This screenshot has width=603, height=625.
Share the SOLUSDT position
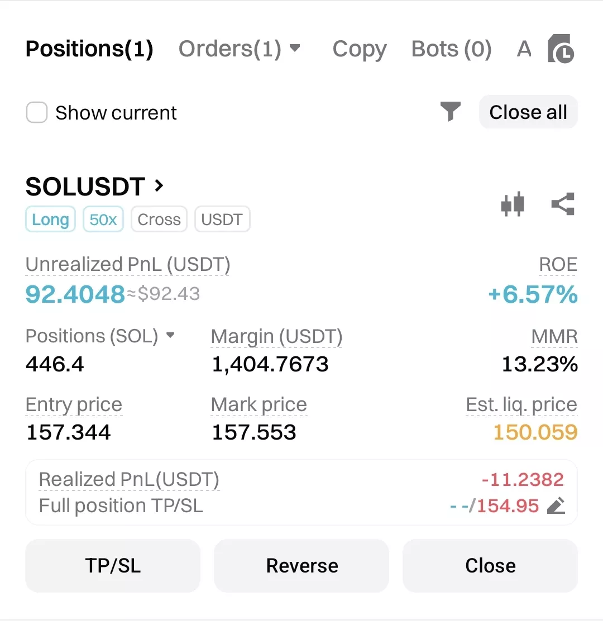click(x=563, y=204)
